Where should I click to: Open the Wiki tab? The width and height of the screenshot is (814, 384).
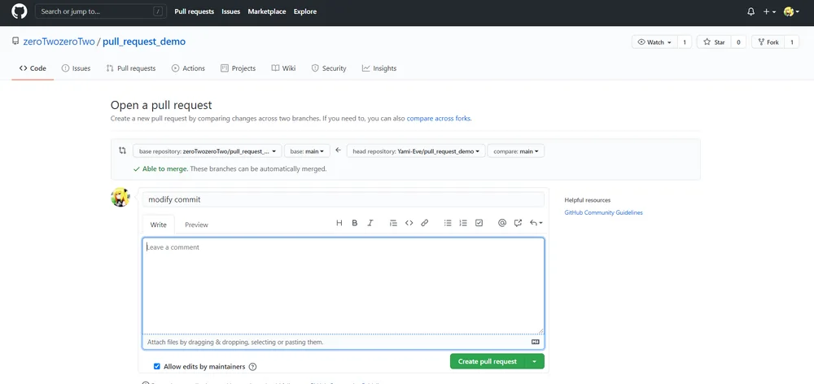coord(283,68)
